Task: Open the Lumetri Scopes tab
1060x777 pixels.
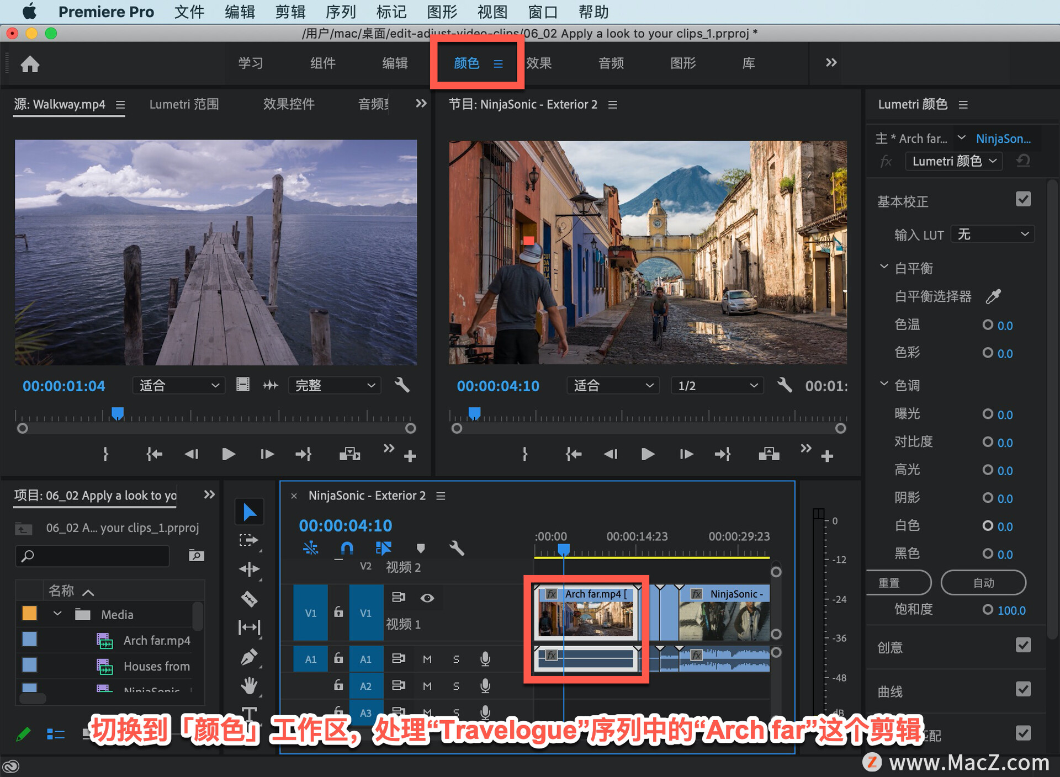Action: click(x=184, y=104)
